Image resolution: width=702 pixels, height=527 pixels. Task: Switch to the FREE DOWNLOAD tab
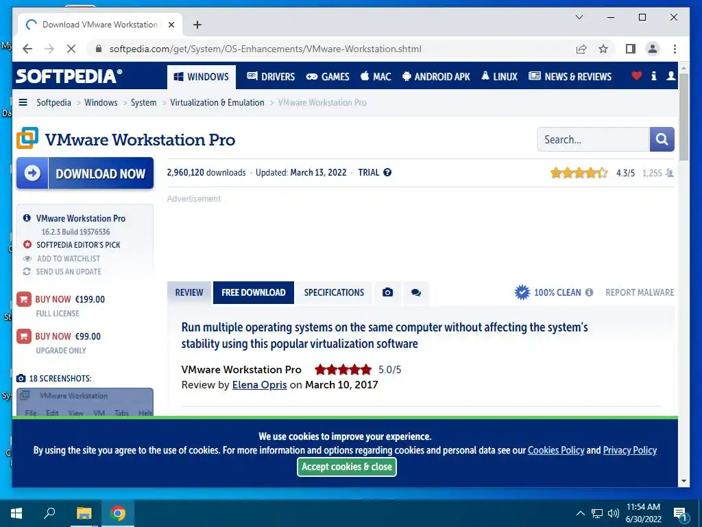tap(254, 292)
